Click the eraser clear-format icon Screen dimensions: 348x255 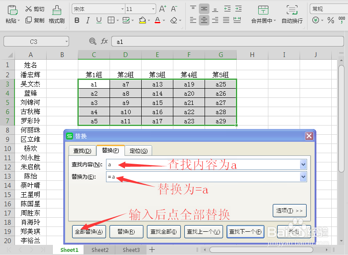pos(174,20)
